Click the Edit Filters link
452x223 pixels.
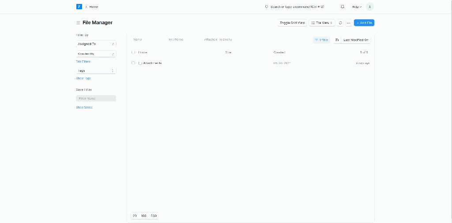pos(83,62)
